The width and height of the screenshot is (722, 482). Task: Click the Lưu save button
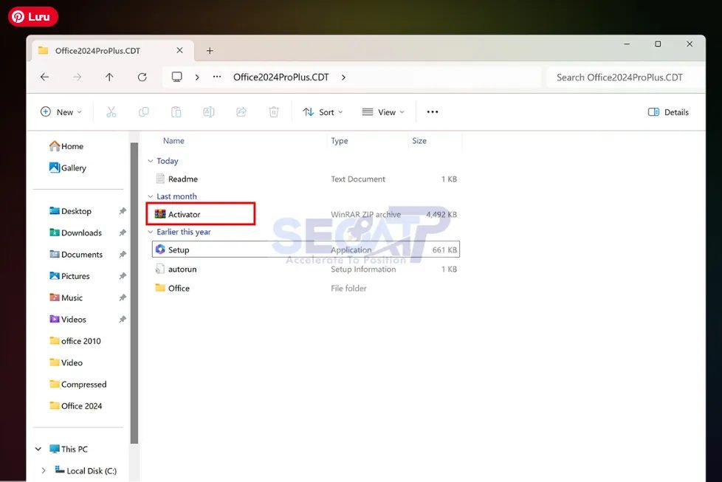(x=32, y=16)
